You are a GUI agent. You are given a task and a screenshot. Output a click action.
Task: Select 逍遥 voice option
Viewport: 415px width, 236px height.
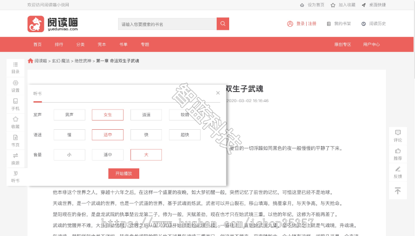click(x=146, y=115)
